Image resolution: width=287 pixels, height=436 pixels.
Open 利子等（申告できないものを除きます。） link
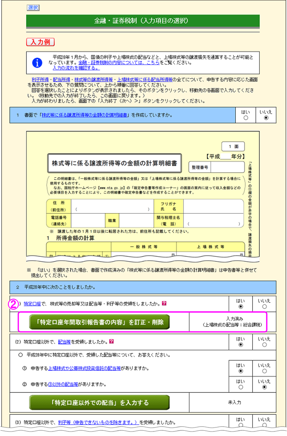tap(98, 423)
